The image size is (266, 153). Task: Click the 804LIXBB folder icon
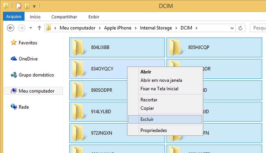(x=78, y=47)
